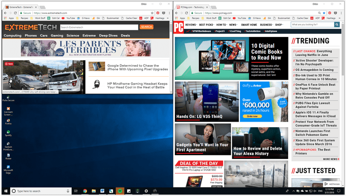346x196 pixels.
Task: Open the Computing section on ExtremeTech
Action: [13, 35]
